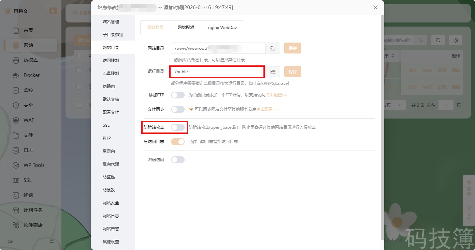Open the settings gear in the site list
This screenshot has width=475, height=250.
pos(456,40)
